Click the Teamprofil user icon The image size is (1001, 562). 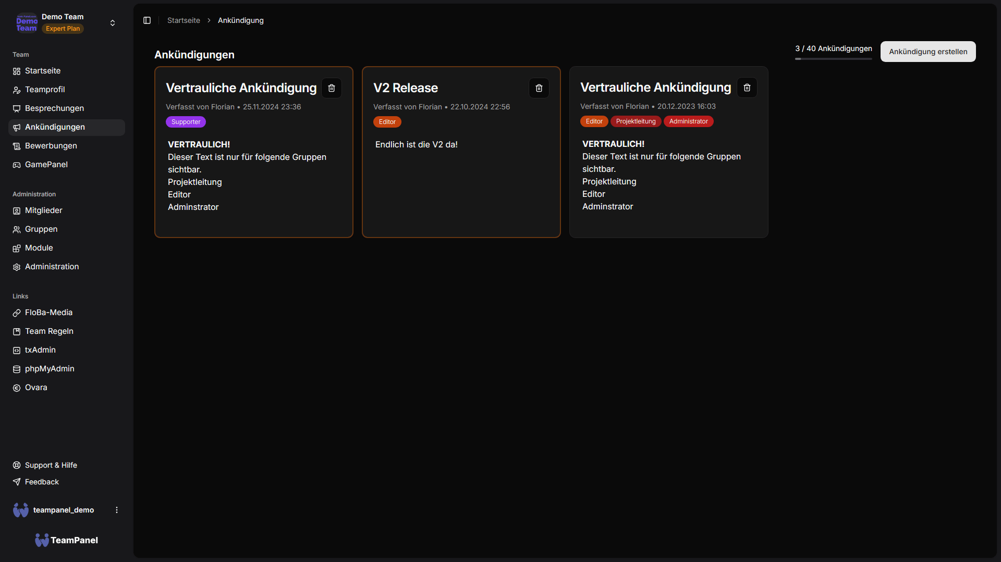17,90
